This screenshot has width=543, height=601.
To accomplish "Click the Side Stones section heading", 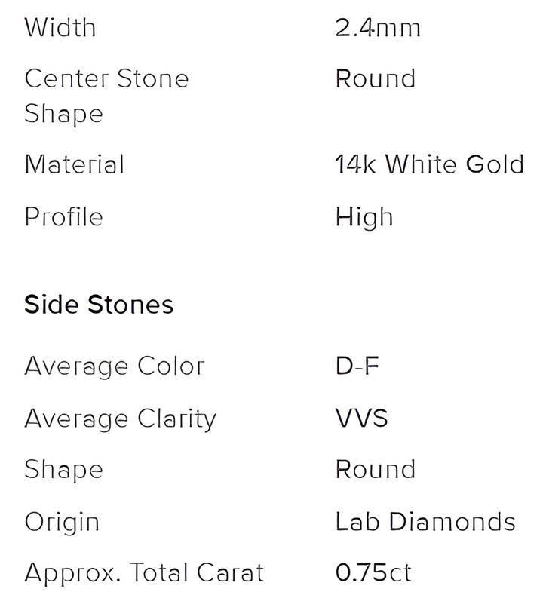I will (99, 304).
